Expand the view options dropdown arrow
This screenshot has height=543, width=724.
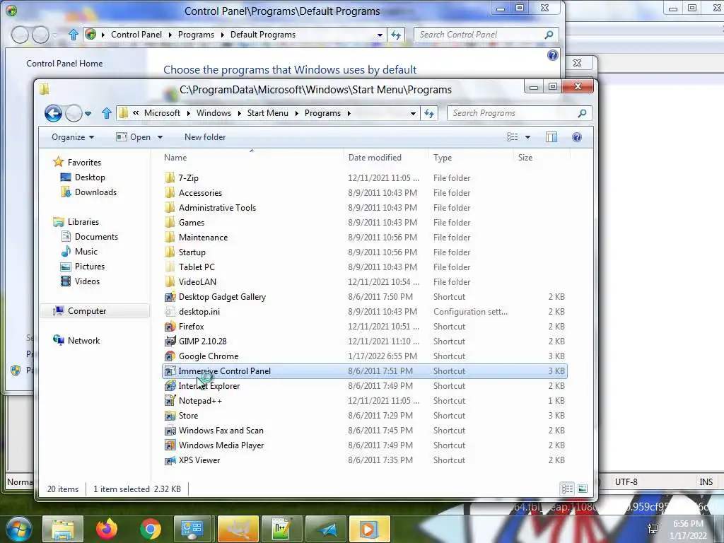527,137
